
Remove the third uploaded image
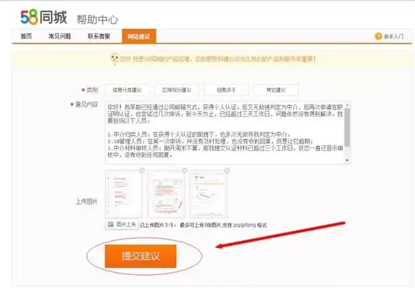tap(227, 170)
